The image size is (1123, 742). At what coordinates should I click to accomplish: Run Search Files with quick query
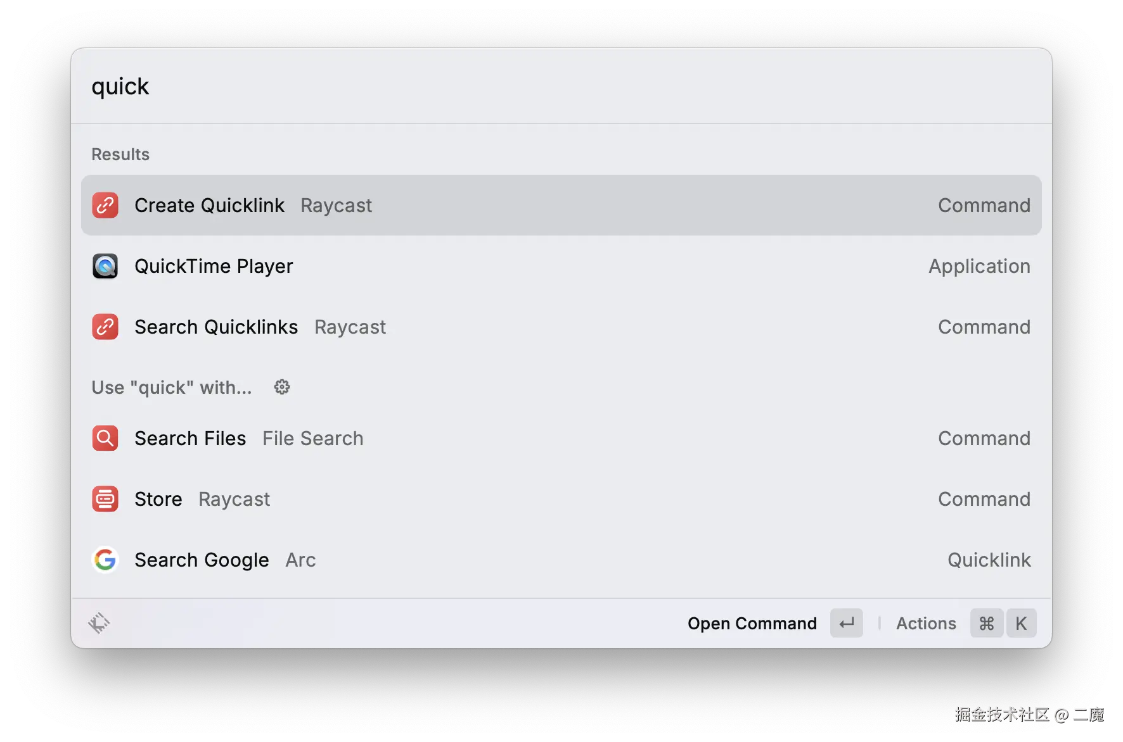pyautogui.click(x=190, y=438)
